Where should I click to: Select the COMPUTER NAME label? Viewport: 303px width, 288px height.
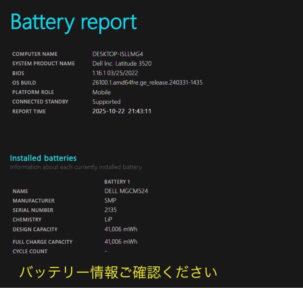click(x=35, y=54)
